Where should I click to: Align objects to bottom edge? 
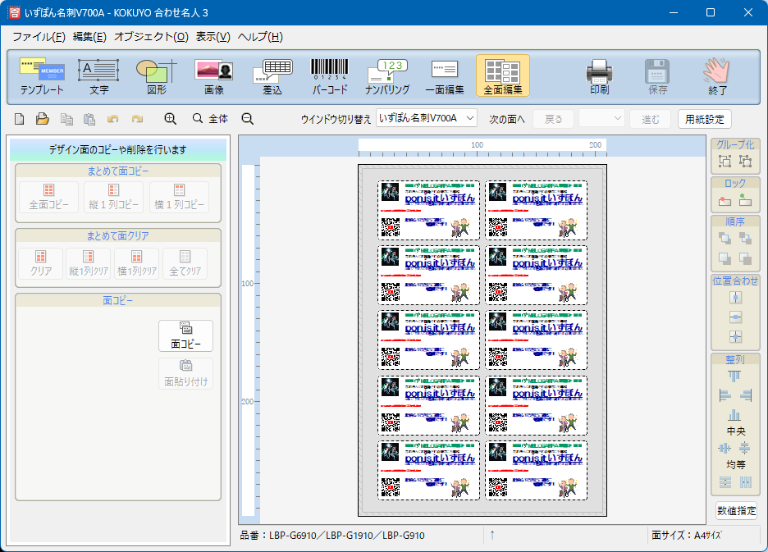coord(734,415)
